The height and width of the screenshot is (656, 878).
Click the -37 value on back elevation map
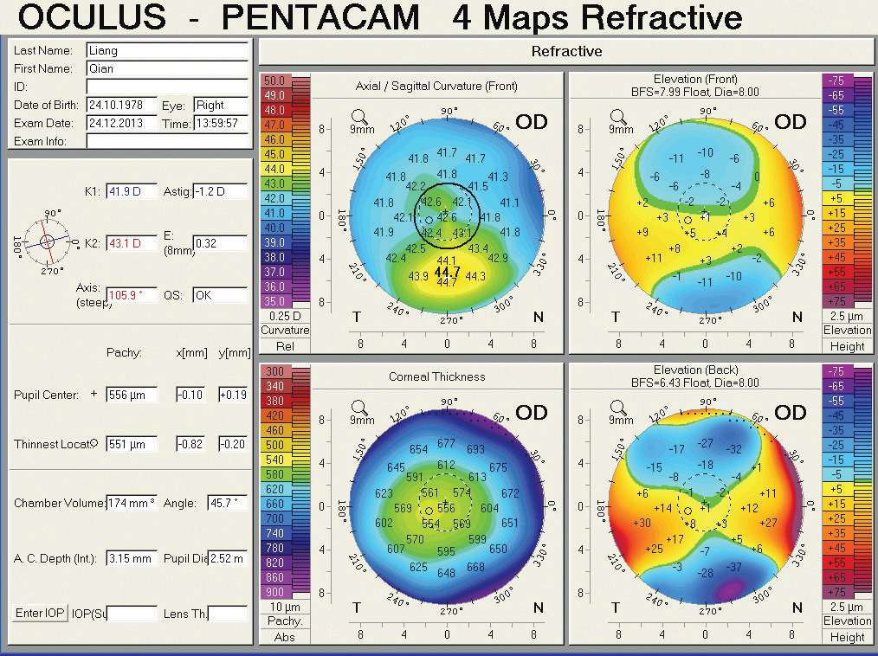pyautogui.click(x=733, y=567)
